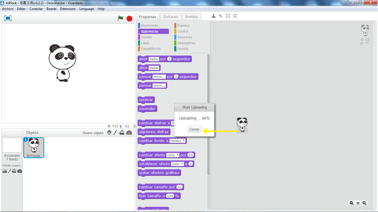Viewport: 378px width, 212px height.
Task: Select the Movimiento block category
Action: click(x=149, y=26)
